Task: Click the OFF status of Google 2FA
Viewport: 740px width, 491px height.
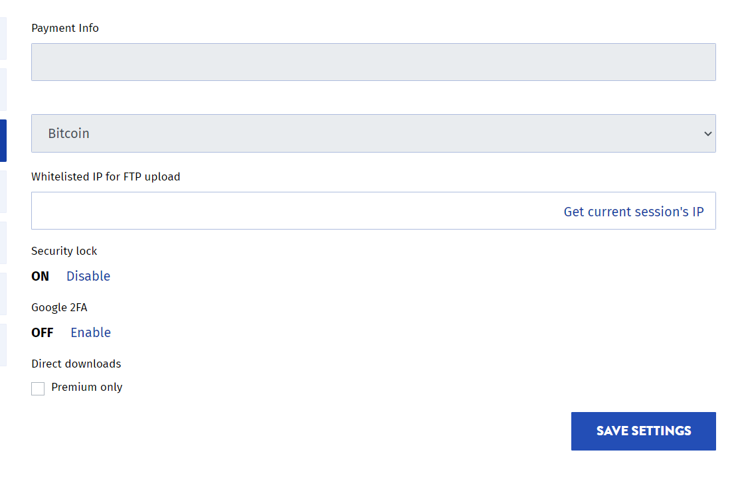Action: pyautogui.click(x=42, y=333)
